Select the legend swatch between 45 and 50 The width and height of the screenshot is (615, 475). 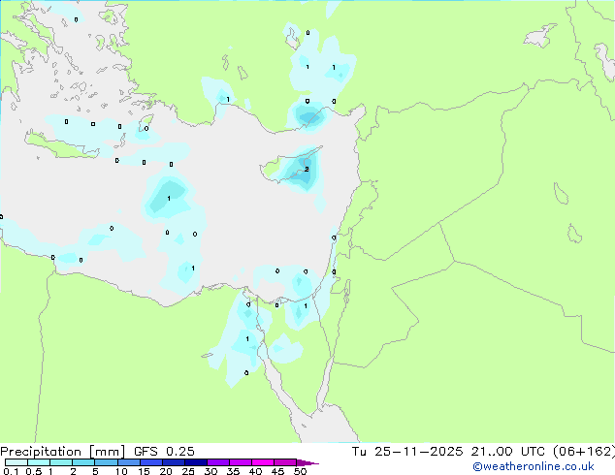click(x=285, y=462)
